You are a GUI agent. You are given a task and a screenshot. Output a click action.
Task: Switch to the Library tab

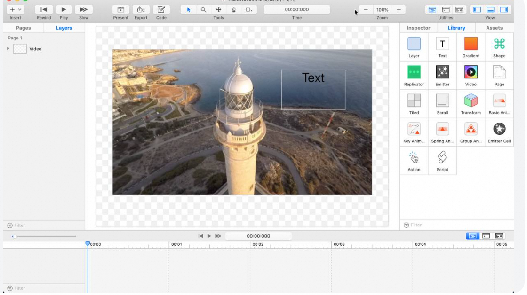(x=456, y=28)
